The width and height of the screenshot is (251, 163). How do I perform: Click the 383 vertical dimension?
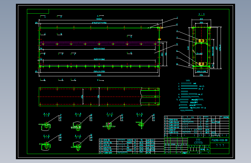pos(162,55)
